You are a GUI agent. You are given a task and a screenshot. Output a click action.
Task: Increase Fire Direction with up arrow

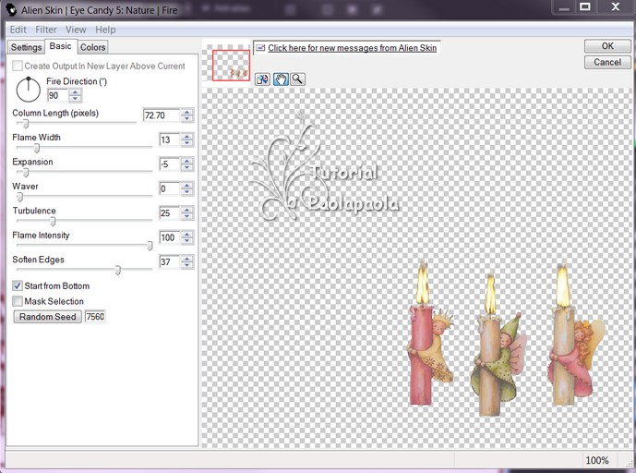(x=75, y=92)
